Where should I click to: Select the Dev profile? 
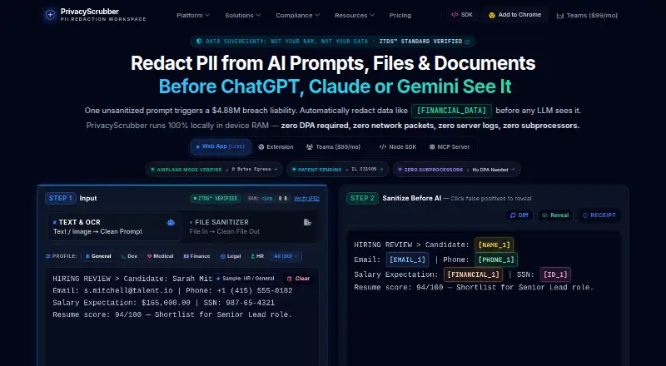tap(129, 256)
